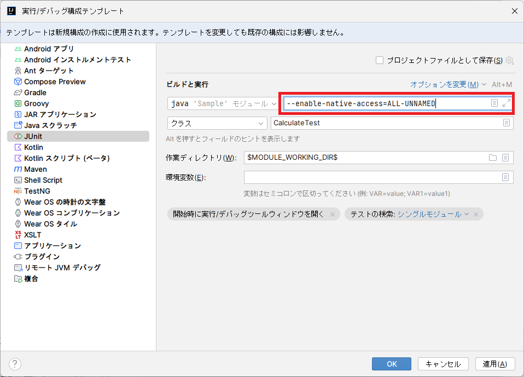The image size is (524, 377).
Task: Click the TestNG icon
Action: [x=18, y=191]
